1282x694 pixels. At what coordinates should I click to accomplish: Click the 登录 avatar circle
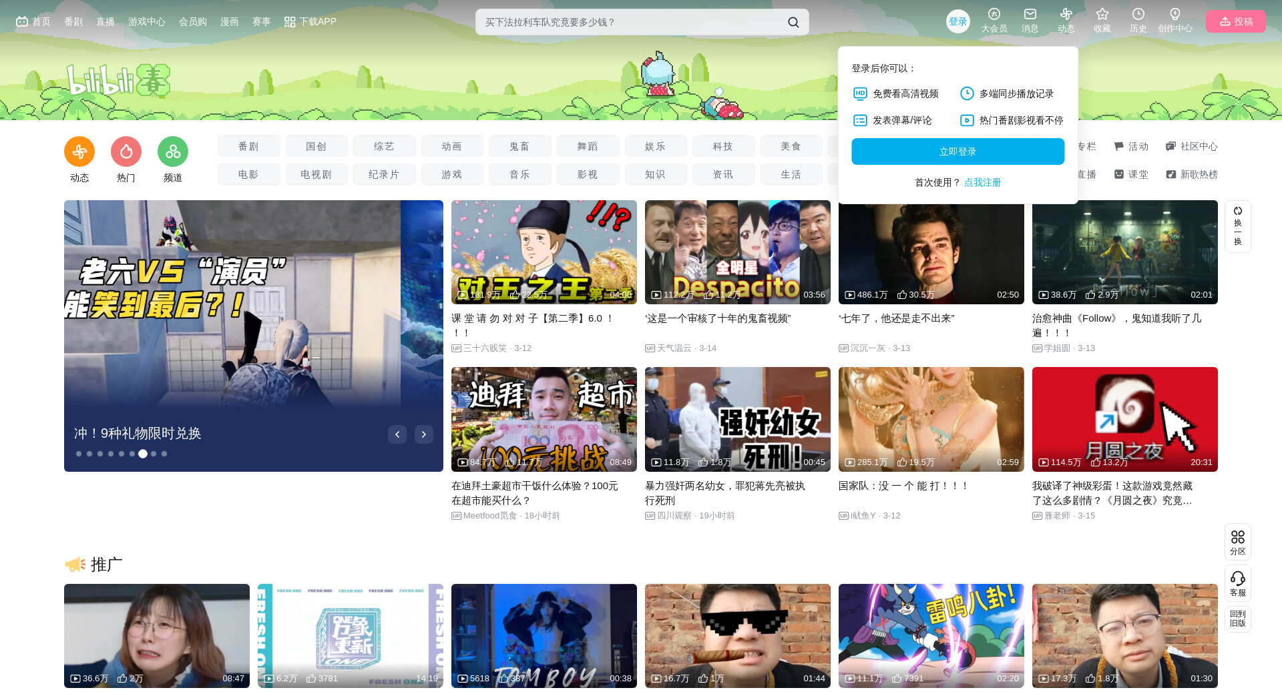(x=958, y=21)
